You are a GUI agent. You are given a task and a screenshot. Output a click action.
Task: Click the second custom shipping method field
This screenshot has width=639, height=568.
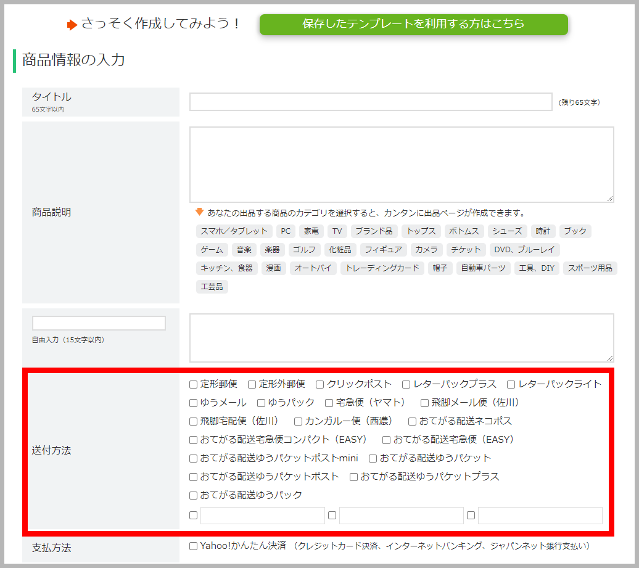coord(402,516)
